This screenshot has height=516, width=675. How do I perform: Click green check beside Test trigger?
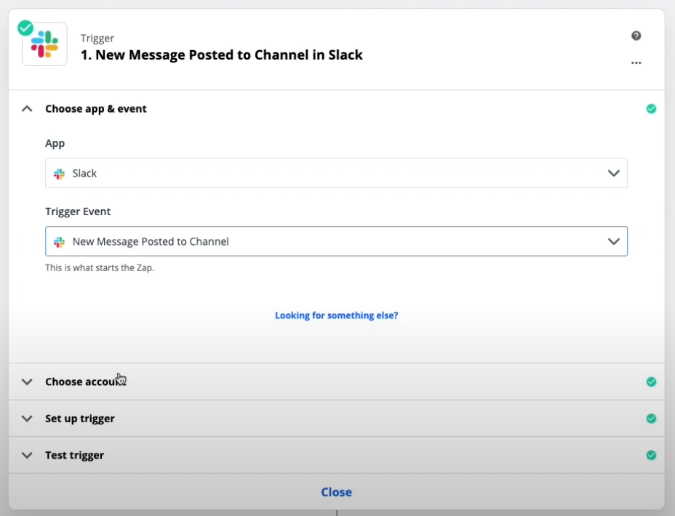click(x=651, y=455)
